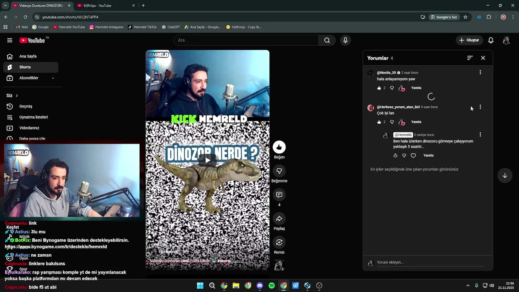This screenshot has width=519, height=292.
Task: Open Oynatma listeleri in sidebar
Action: coord(31,117)
